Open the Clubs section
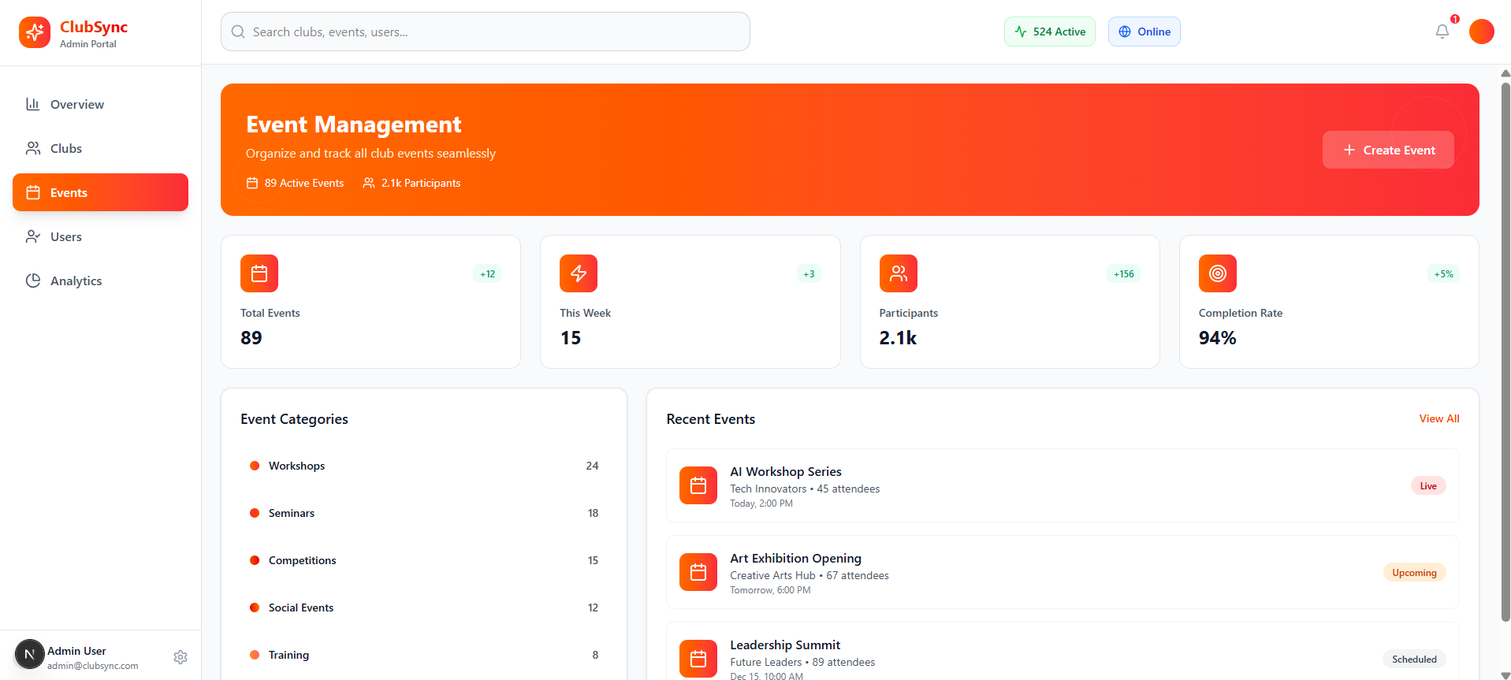1511x680 pixels. (100, 148)
